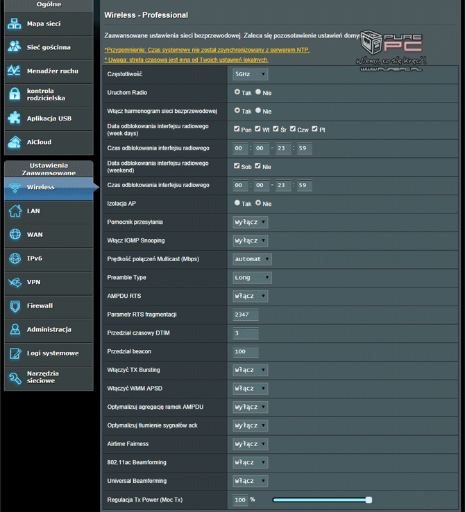Screen dimensions: 465x512
Task: Select Tak for Uruchom Radio
Action: [237, 92]
